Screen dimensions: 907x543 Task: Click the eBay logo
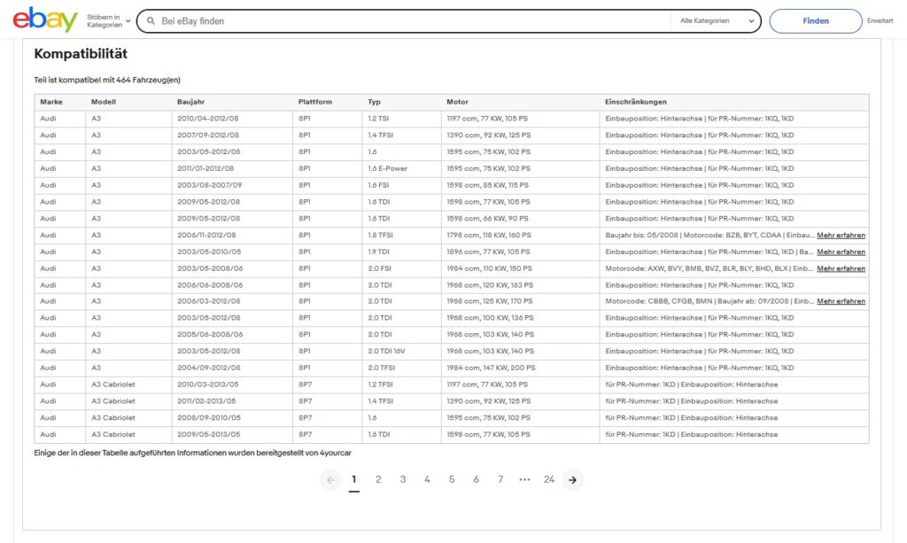pyautogui.click(x=44, y=19)
